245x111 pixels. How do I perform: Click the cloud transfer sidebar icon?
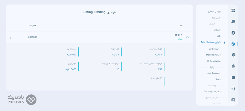click(x=233, y=66)
